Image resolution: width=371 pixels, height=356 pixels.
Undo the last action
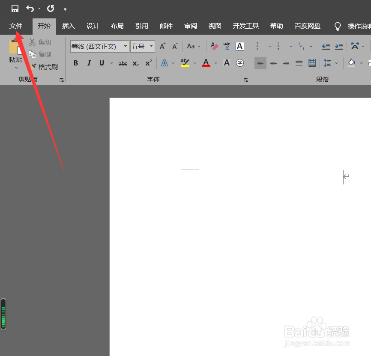[30, 9]
